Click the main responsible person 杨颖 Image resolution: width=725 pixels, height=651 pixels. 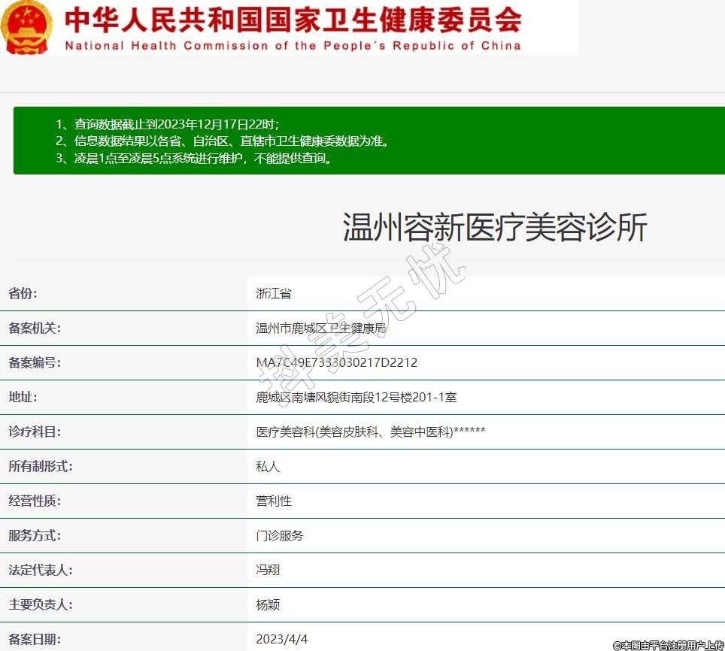tap(267, 605)
